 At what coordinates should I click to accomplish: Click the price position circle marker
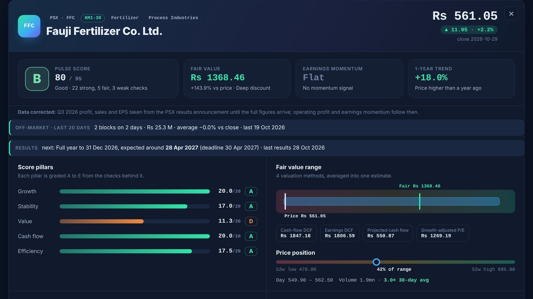[x=376, y=262]
